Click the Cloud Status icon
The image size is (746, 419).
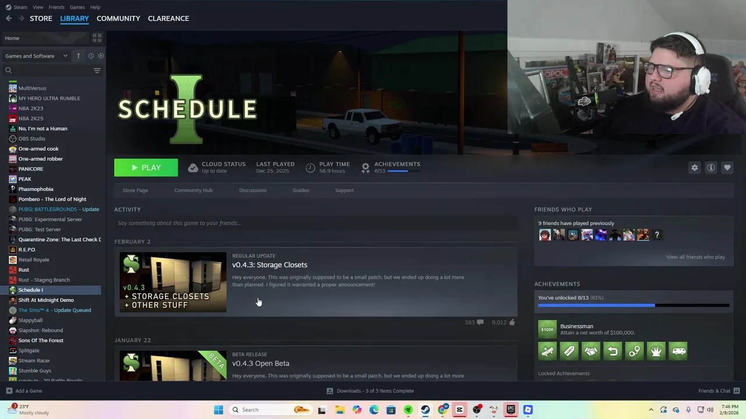[193, 168]
